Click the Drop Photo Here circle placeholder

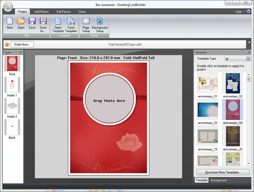tap(109, 101)
